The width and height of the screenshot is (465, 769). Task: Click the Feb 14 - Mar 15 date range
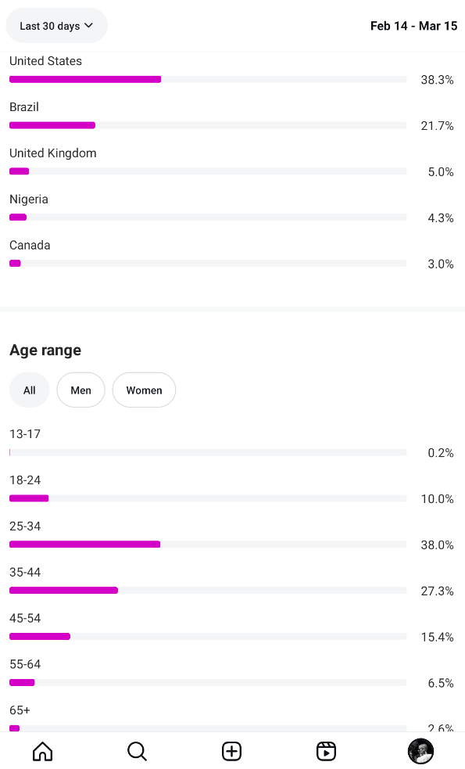pos(413,26)
